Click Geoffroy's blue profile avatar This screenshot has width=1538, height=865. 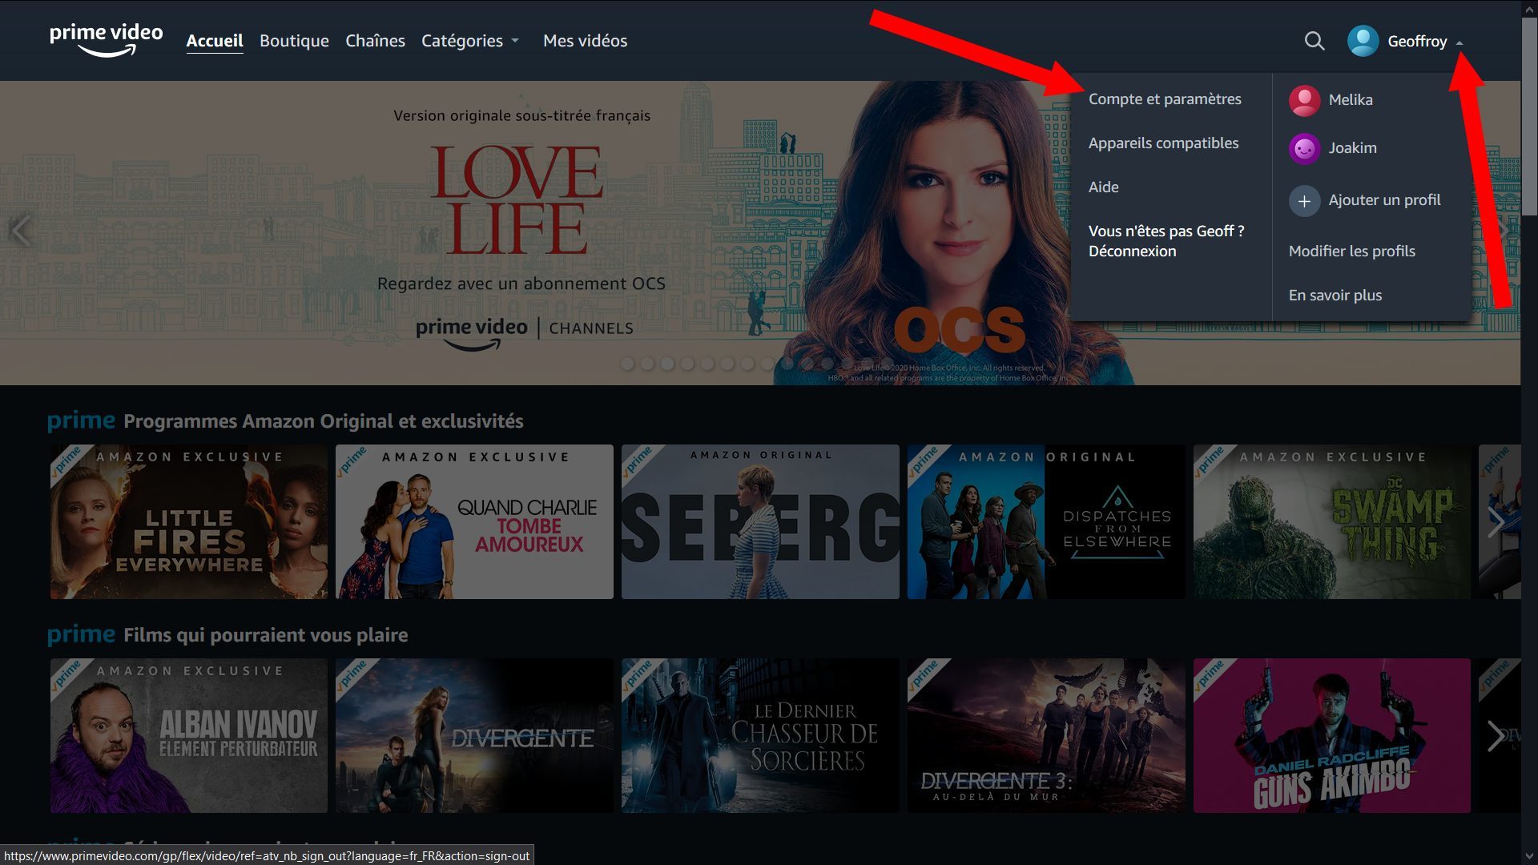tap(1363, 41)
